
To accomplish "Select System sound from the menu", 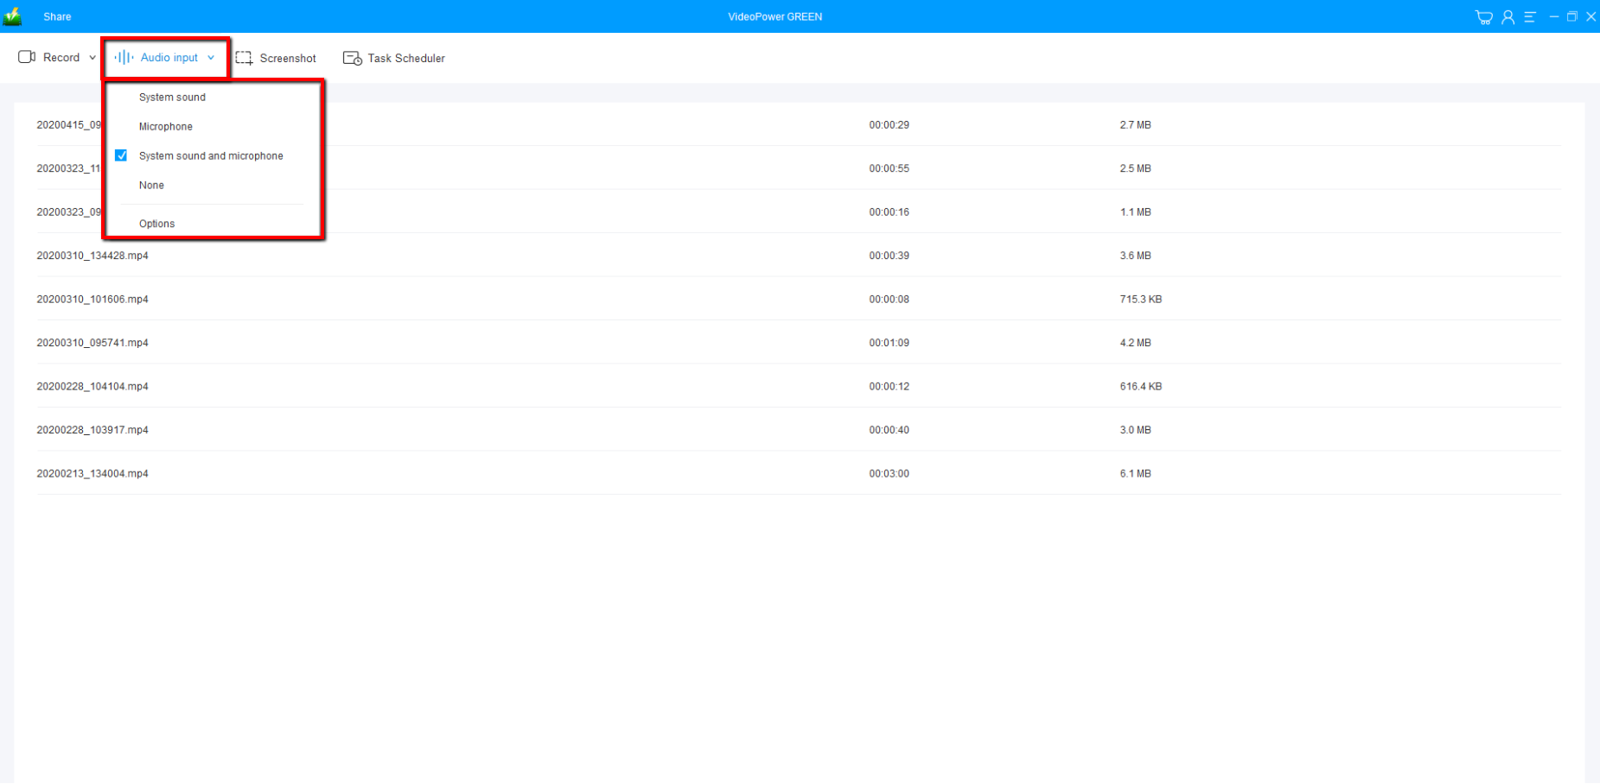I will [x=172, y=98].
